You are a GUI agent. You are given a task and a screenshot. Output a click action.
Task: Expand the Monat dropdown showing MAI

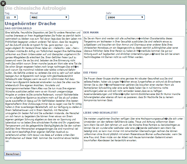tap(49, 17)
